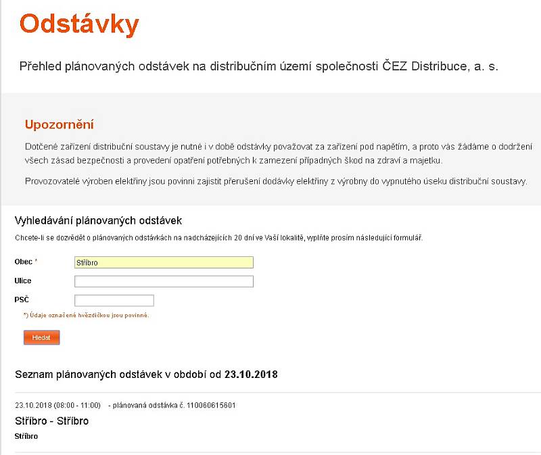
Task: Click the Chcete-li se dozvědět instruction text
Action: [x=218, y=238]
